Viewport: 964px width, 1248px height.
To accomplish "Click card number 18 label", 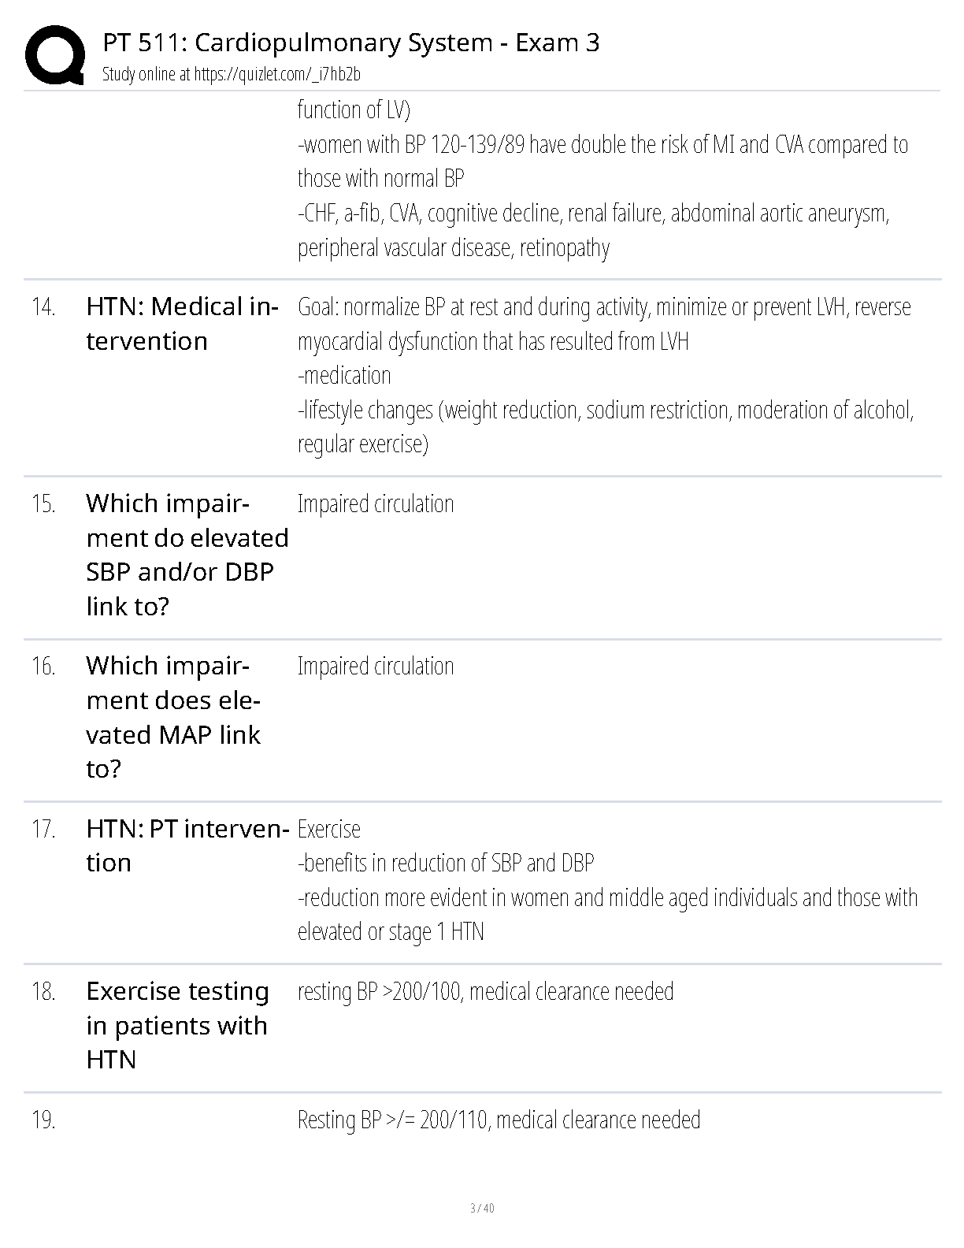I will point(44,991).
